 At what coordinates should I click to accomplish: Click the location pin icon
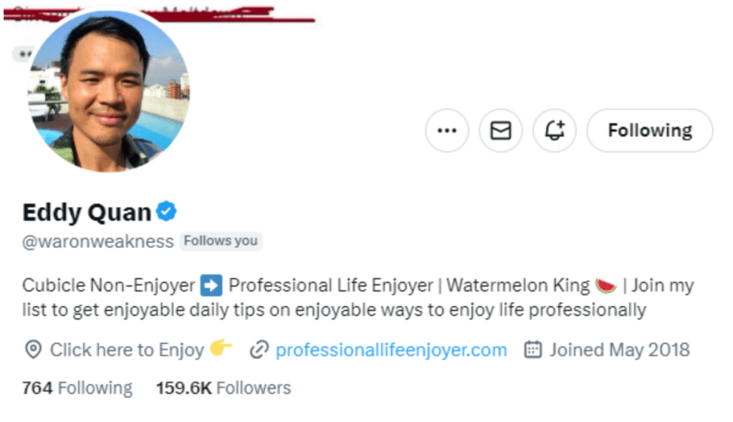pos(32,350)
